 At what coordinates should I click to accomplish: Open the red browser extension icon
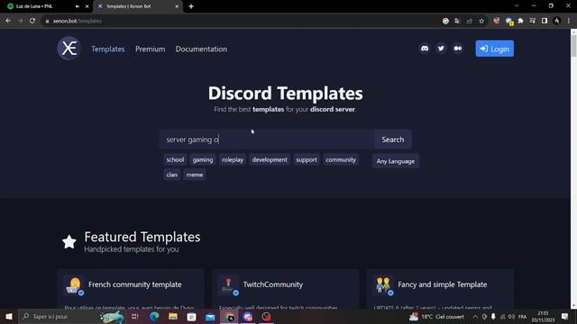[496, 21]
